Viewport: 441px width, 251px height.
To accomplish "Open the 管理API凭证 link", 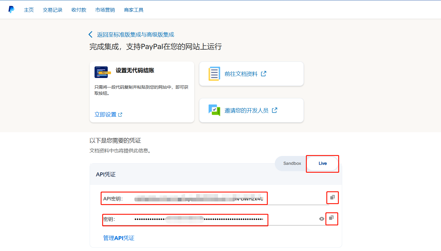I will (x=119, y=238).
